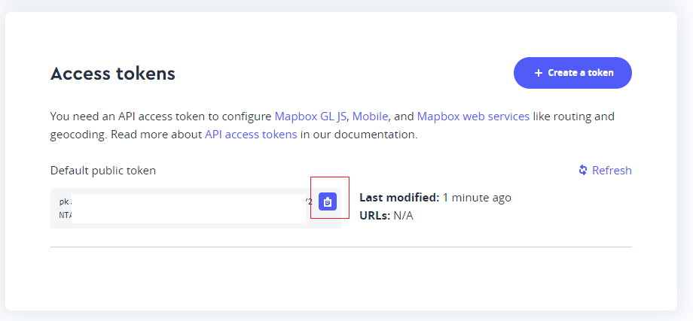The width and height of the screenshot is (693, 321).
Task: Follow the Mobile link
Action: pos(371,117)
